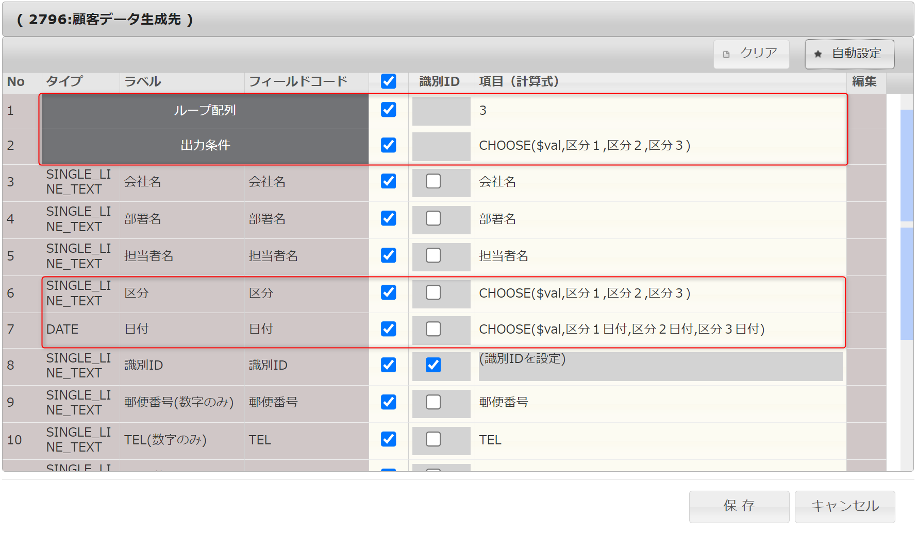Click the フィールドコード column header
917x553 pixels.
point(306,82)
